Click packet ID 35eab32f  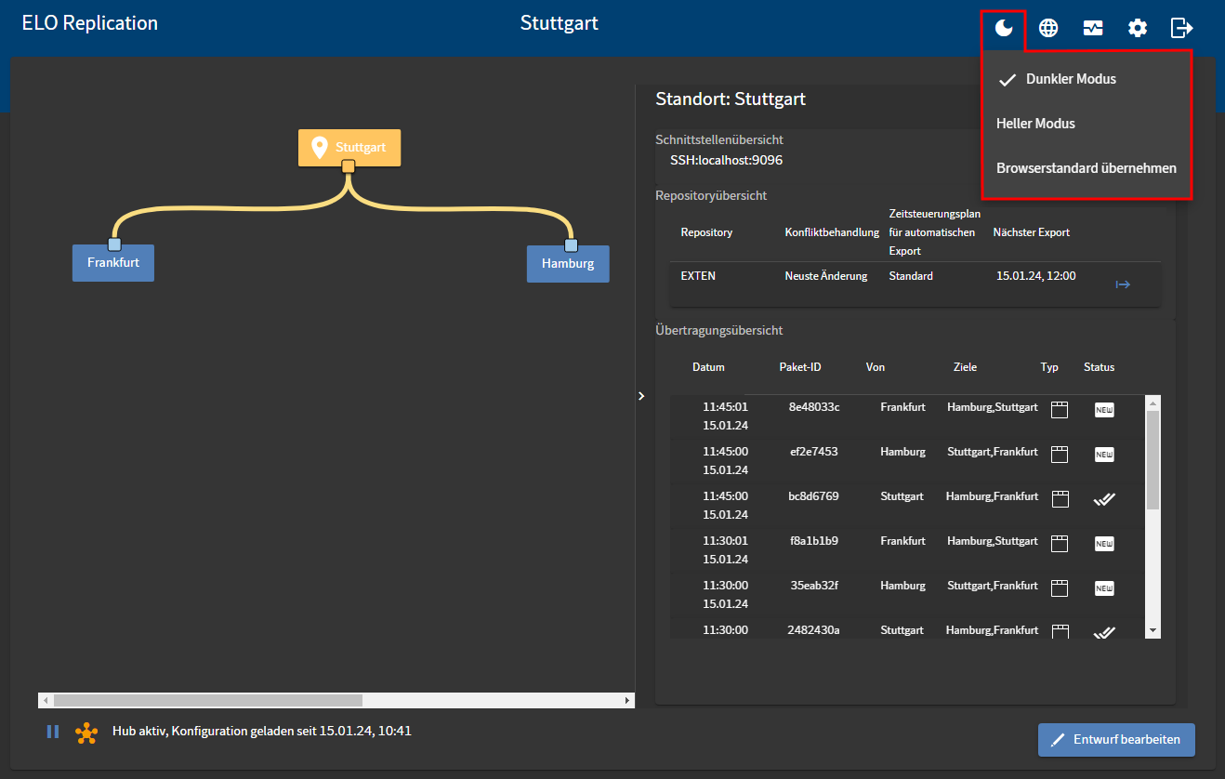tap(813, 586)
